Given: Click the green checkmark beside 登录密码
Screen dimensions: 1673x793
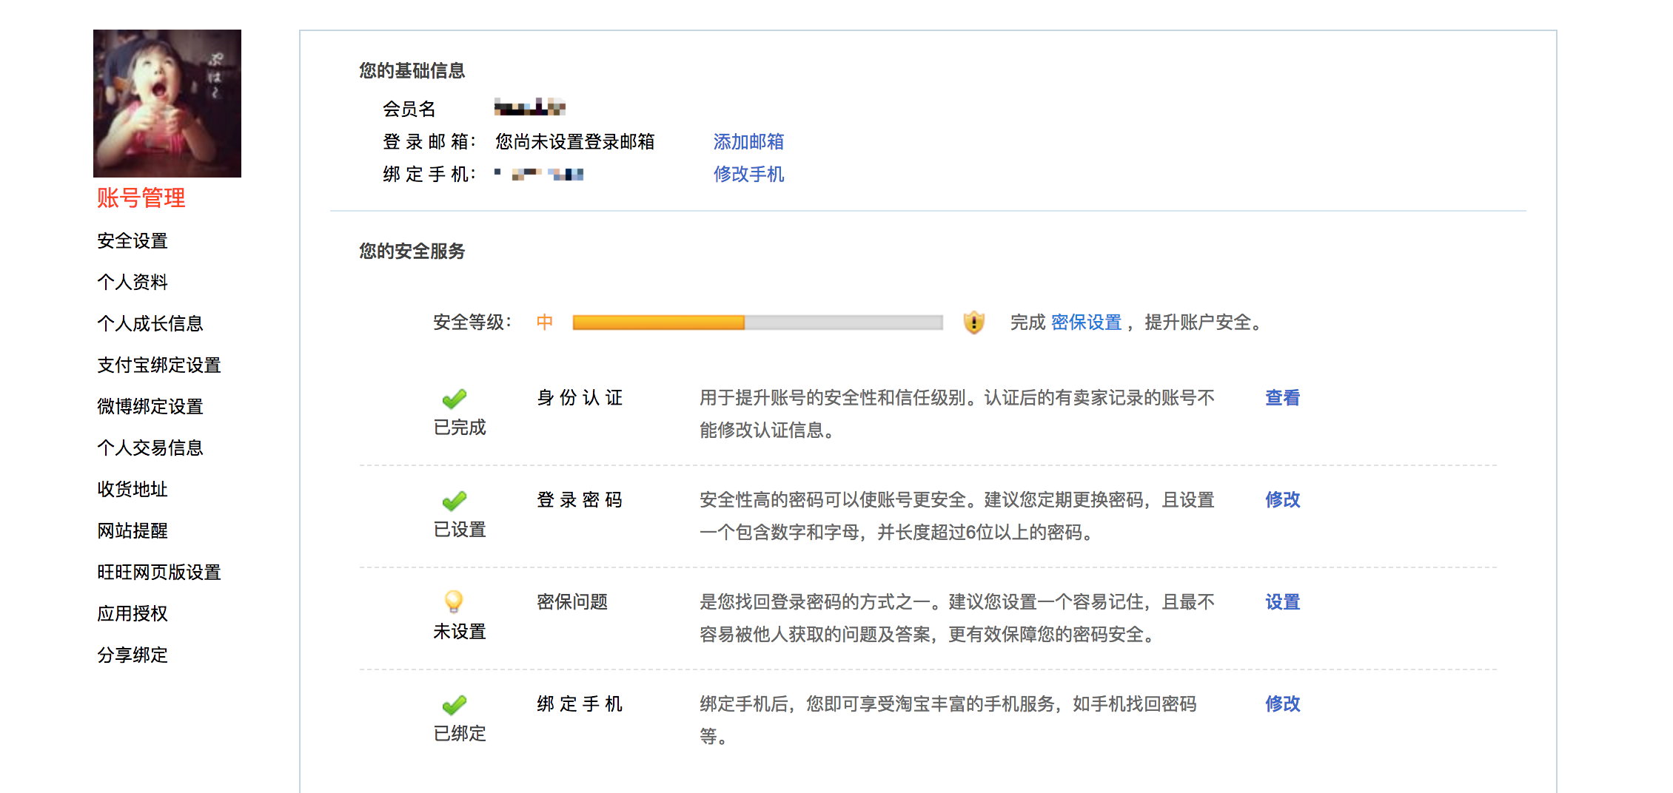Looking at the screenshot, I should click(454, 502).
